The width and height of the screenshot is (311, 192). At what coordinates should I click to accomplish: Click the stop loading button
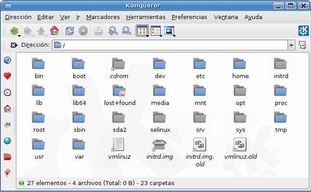pos(83,31)
